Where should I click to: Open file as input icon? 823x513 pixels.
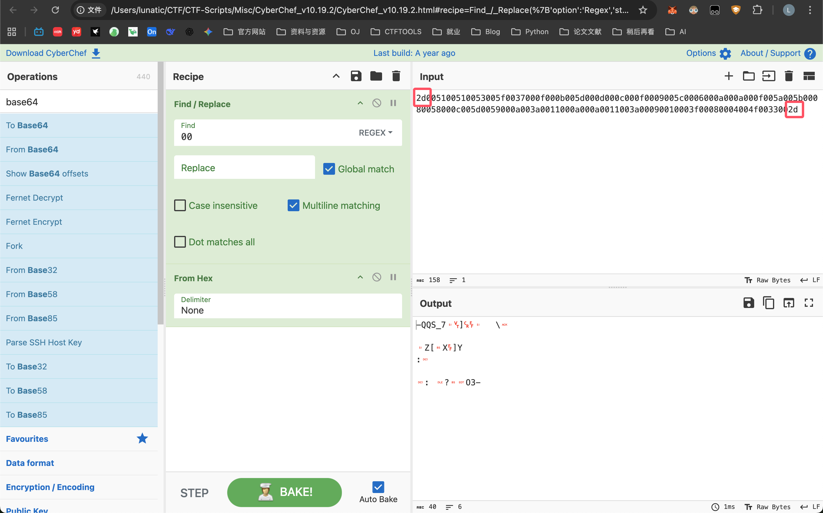click(x=769, y=76)
